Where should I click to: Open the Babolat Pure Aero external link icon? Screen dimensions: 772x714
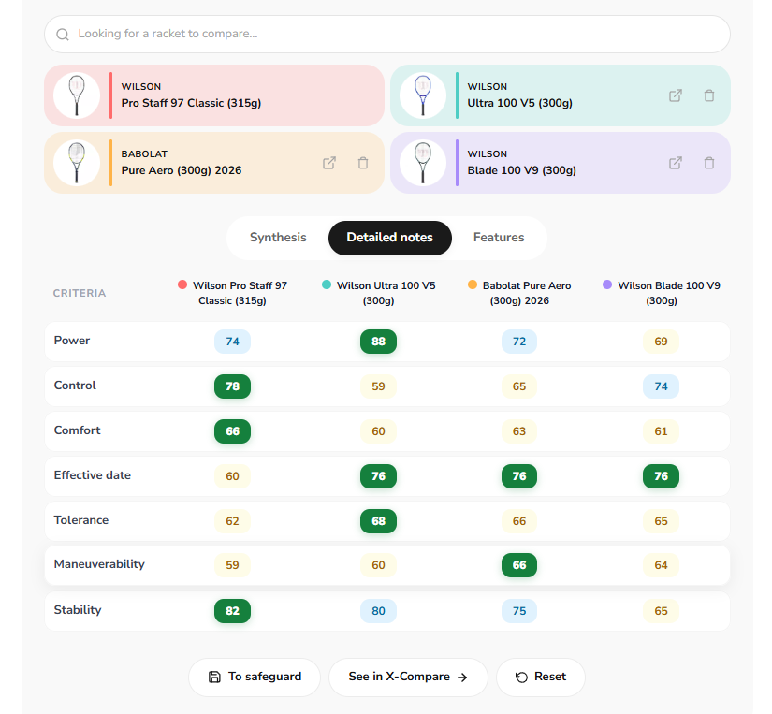coord(328,163)
